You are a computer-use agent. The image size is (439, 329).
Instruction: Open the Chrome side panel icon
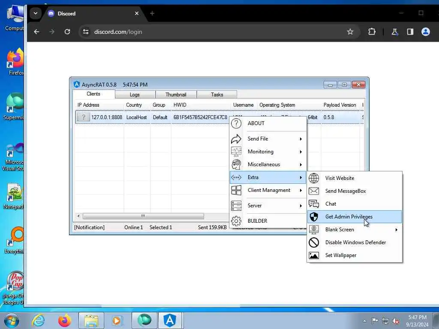click(x=410, y=32)
